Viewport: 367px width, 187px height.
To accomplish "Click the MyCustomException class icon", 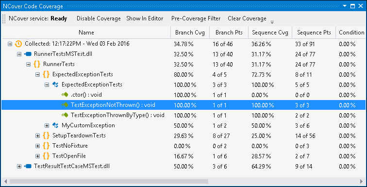I will [55, 125].
